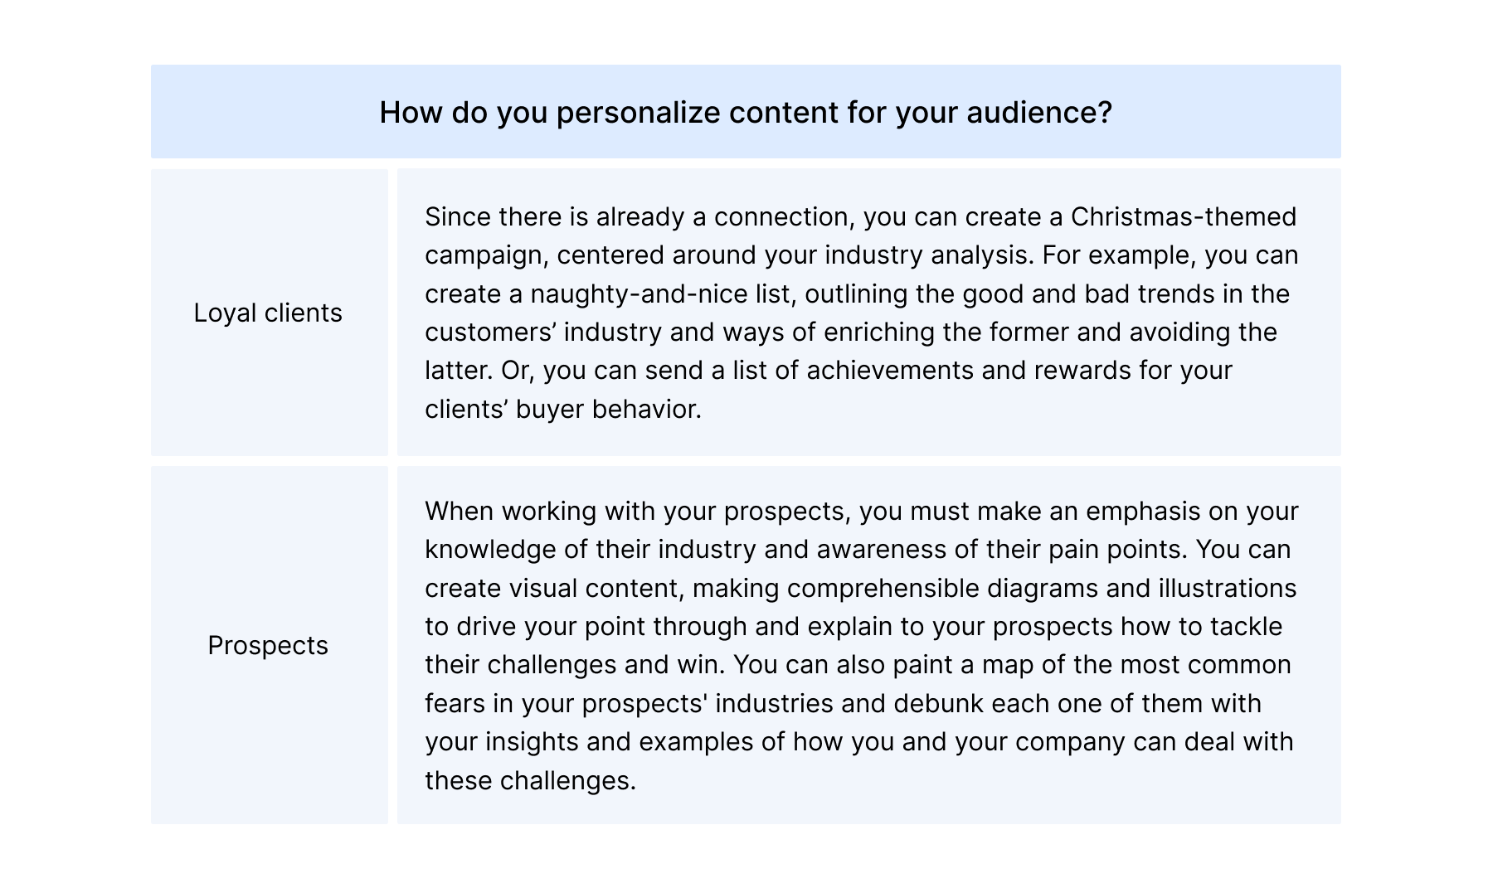Viewport: 1493px width, 888px height.
Task: Select the Loyal clients row label
Action: click(268, 313)
